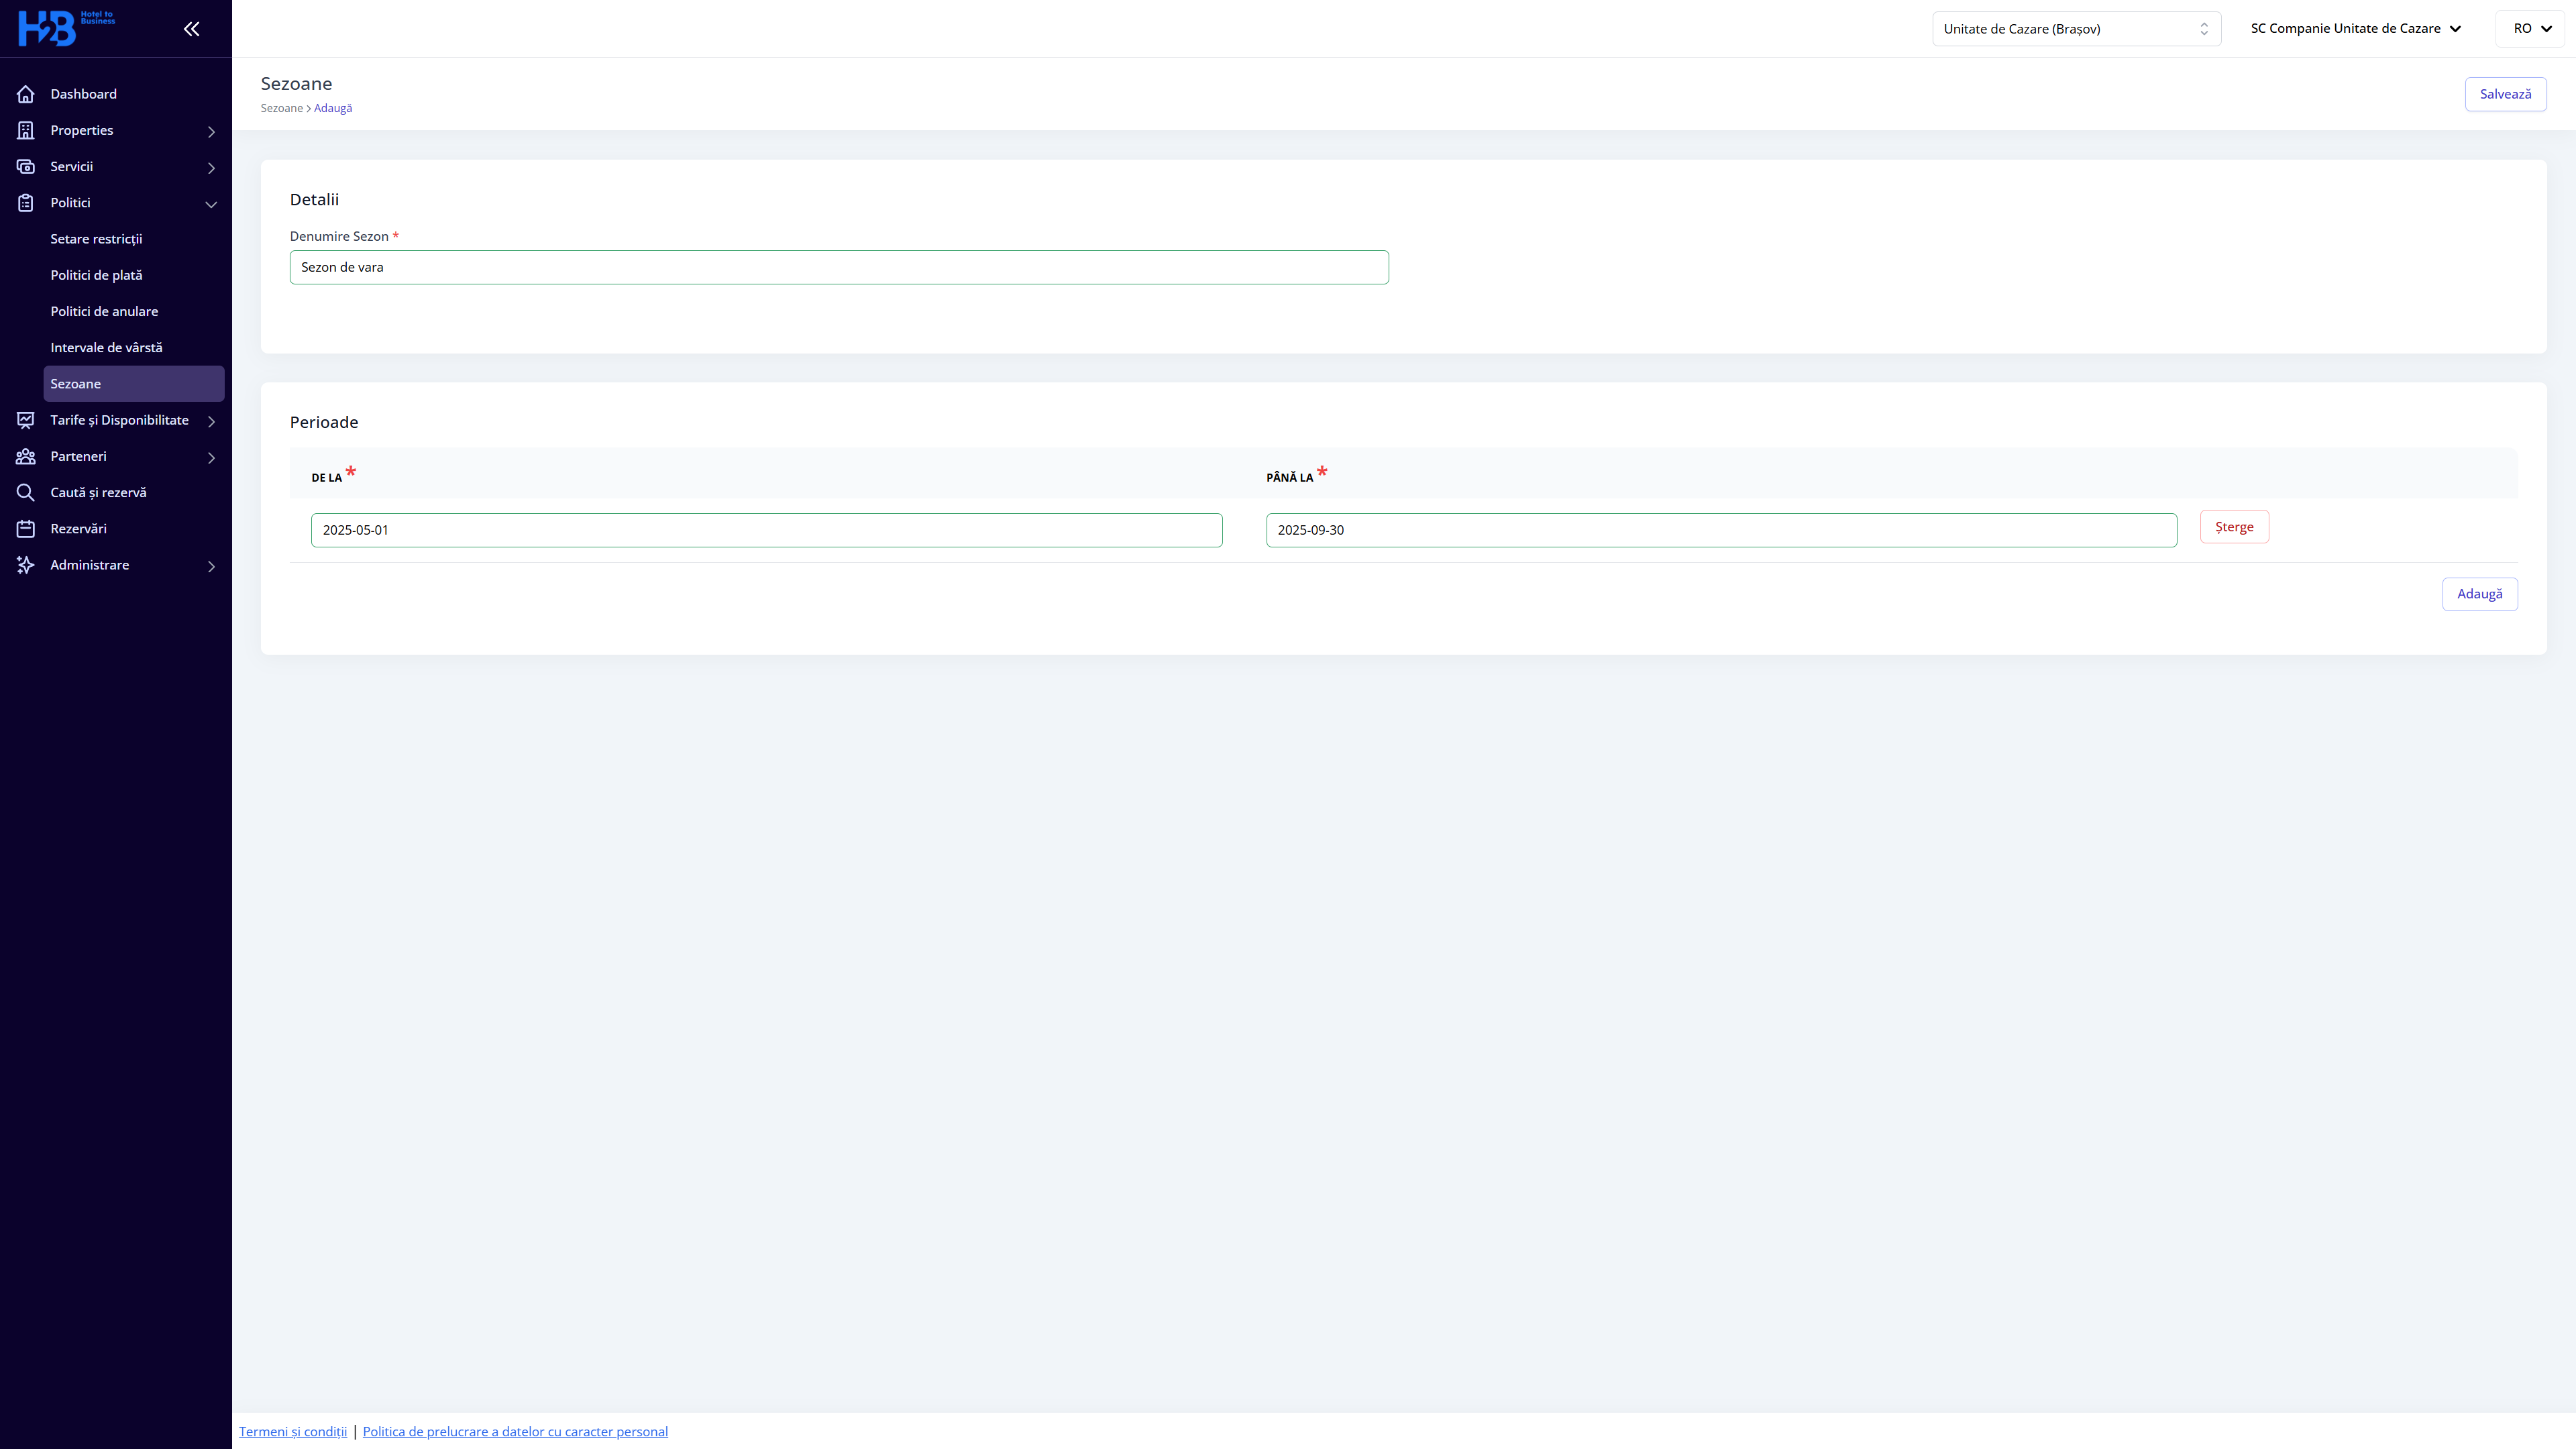The width and height of the screenshot is (2576, 1449).
Task: Click the Adaugă button under Perioade
Action: [2479, 594]
